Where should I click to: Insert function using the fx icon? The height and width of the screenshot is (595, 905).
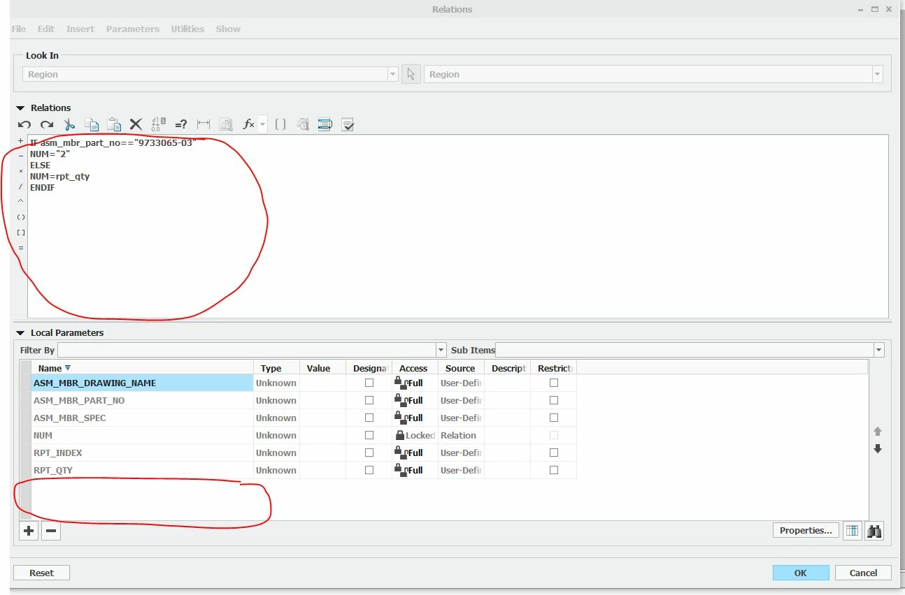click(248, 124)
